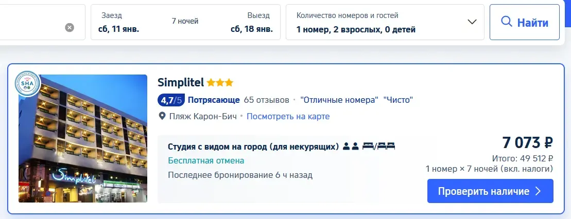
Task: Expand the rooms and guests dropdown chevron
Action: pyautogui.click(x=472, y=22)
